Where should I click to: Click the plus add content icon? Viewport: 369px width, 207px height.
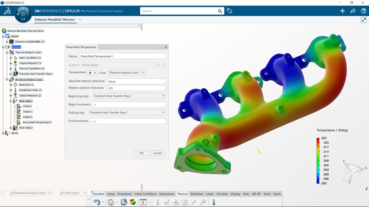point(342,11)
